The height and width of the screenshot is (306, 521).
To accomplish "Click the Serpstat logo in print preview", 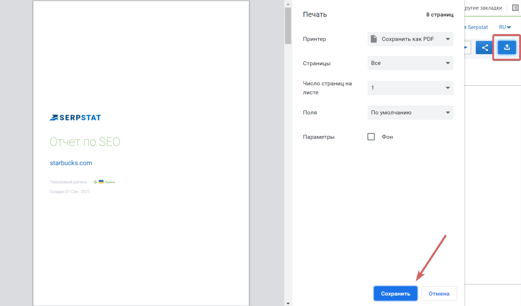I will pos(75,118).
